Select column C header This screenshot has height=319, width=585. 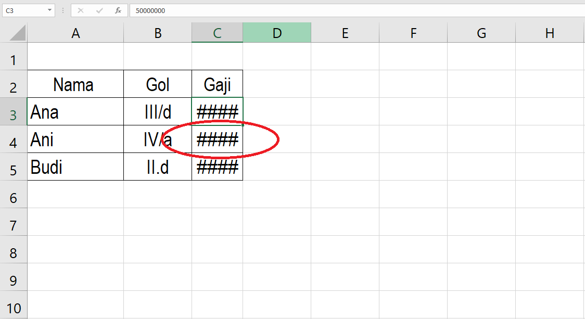pos(217,33)
